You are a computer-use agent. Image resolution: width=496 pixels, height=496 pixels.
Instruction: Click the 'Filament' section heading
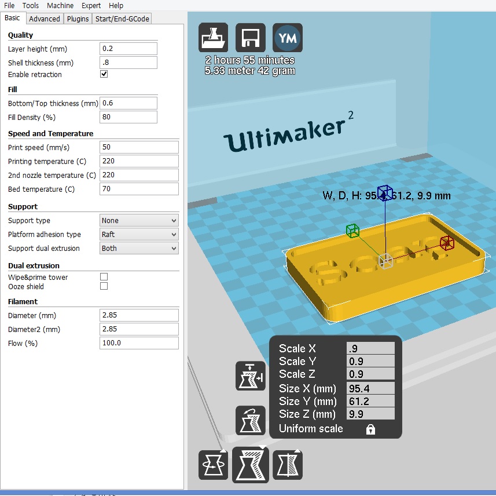point(23,301)
